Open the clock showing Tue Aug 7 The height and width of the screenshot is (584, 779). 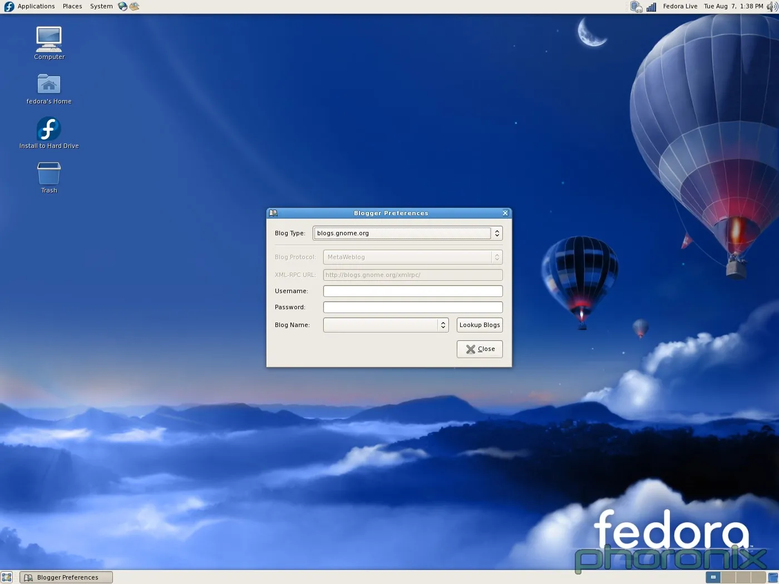click(733, 7)
